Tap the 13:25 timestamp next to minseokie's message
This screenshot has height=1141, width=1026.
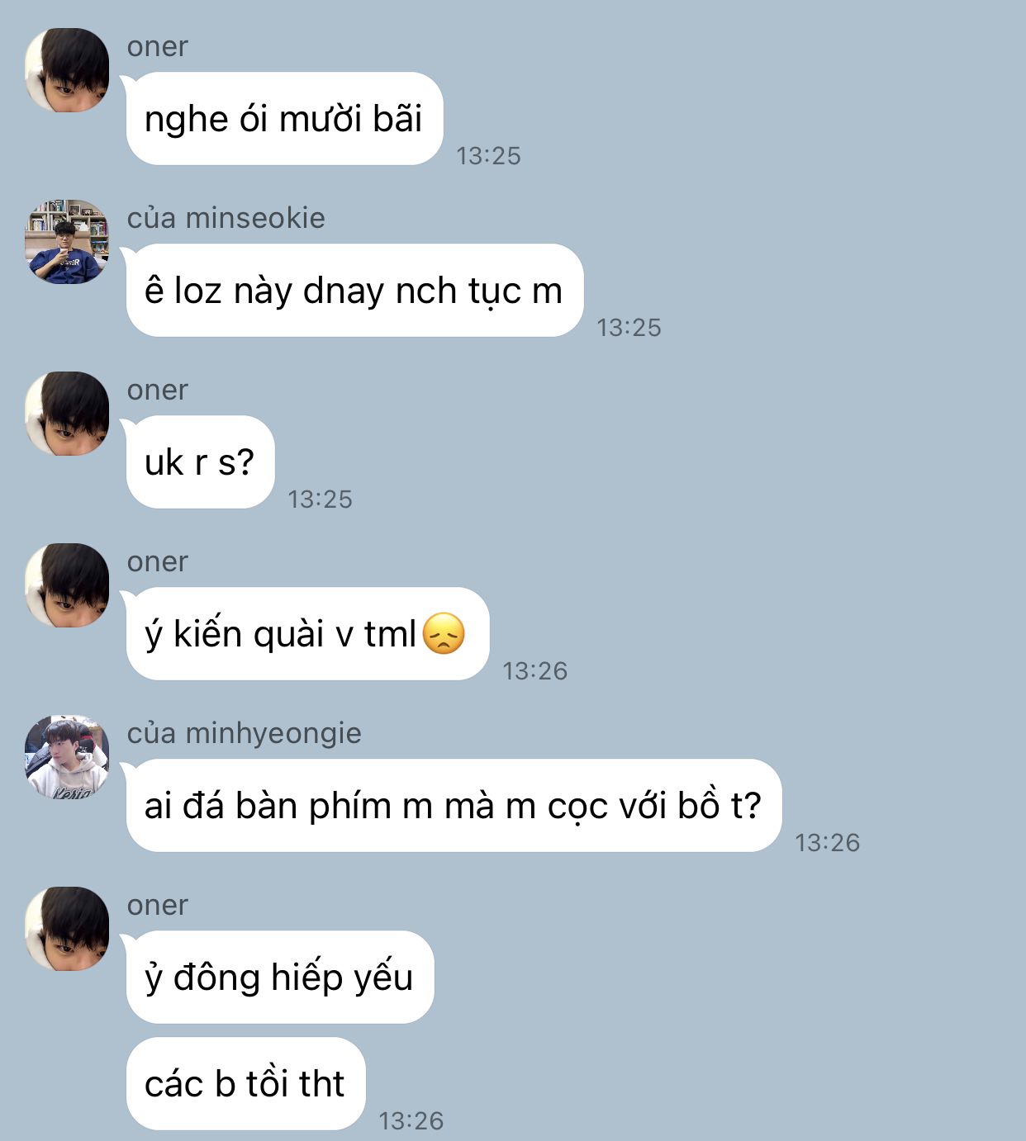pyautogui.click(x=629, y=328)
